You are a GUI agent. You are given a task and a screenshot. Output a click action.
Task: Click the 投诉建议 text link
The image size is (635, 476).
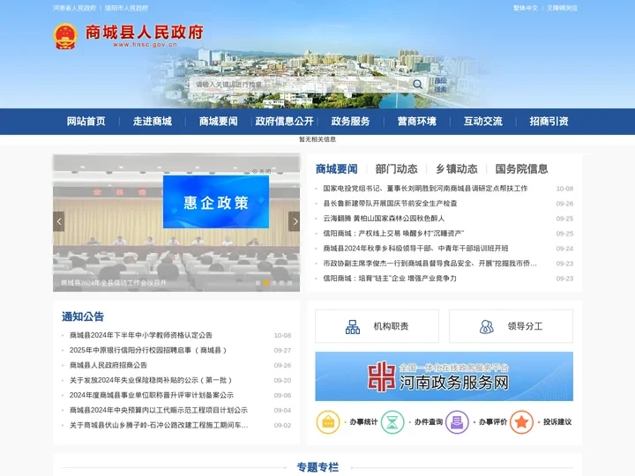tap(557, 422)
